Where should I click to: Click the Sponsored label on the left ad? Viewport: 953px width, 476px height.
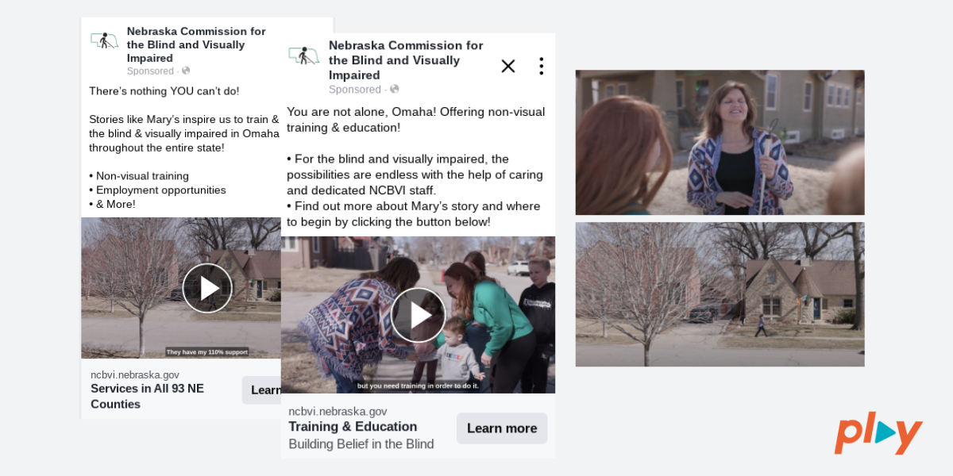pyautogui.click(x=150, y=71)
